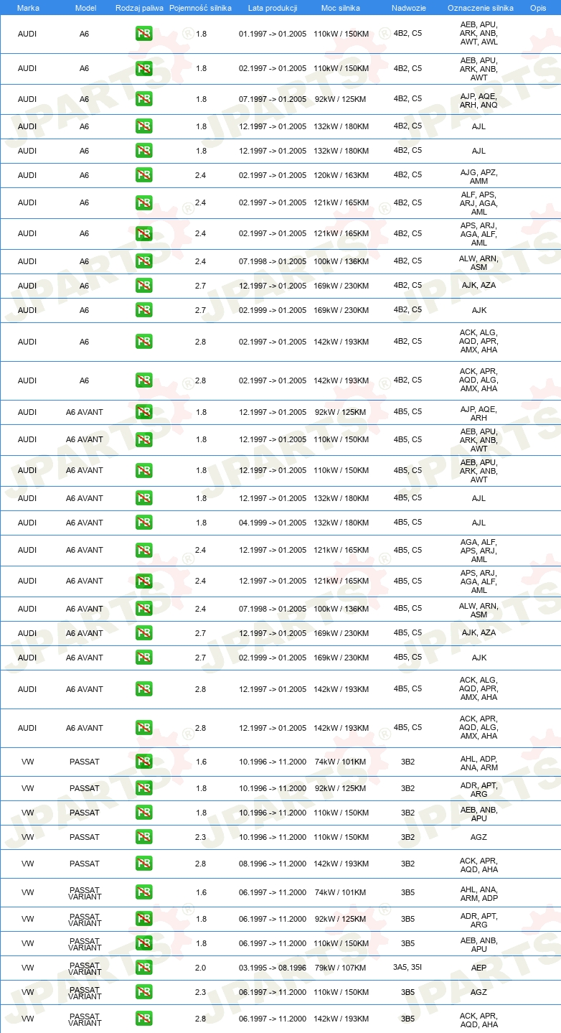Click petrol icon in PASSAT 1.8 110kW 3B2 row
Screen dimensions: 561x1033
[x=143, y=813]
